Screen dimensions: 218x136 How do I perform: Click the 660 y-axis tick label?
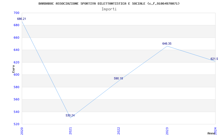17,38
